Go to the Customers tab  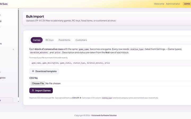click(x=81, y=40)
